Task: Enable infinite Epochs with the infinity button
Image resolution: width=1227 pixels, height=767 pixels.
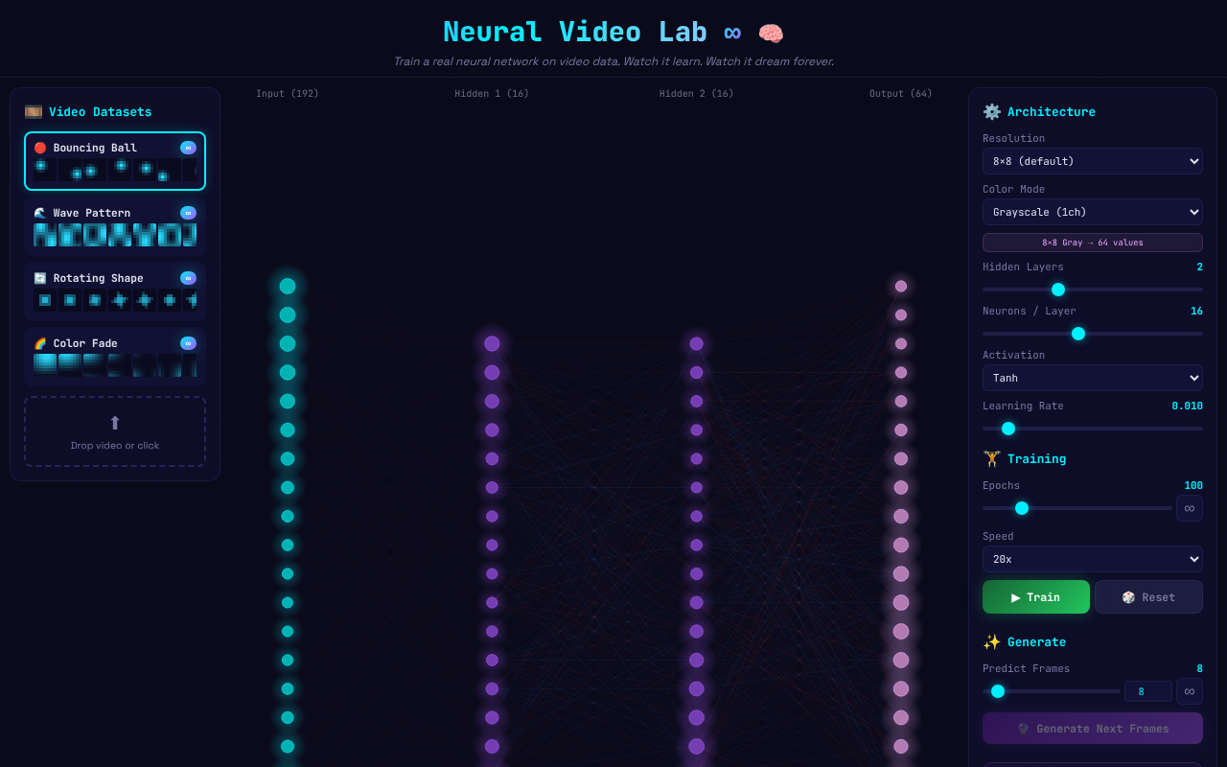Action: coord(1189,508)
